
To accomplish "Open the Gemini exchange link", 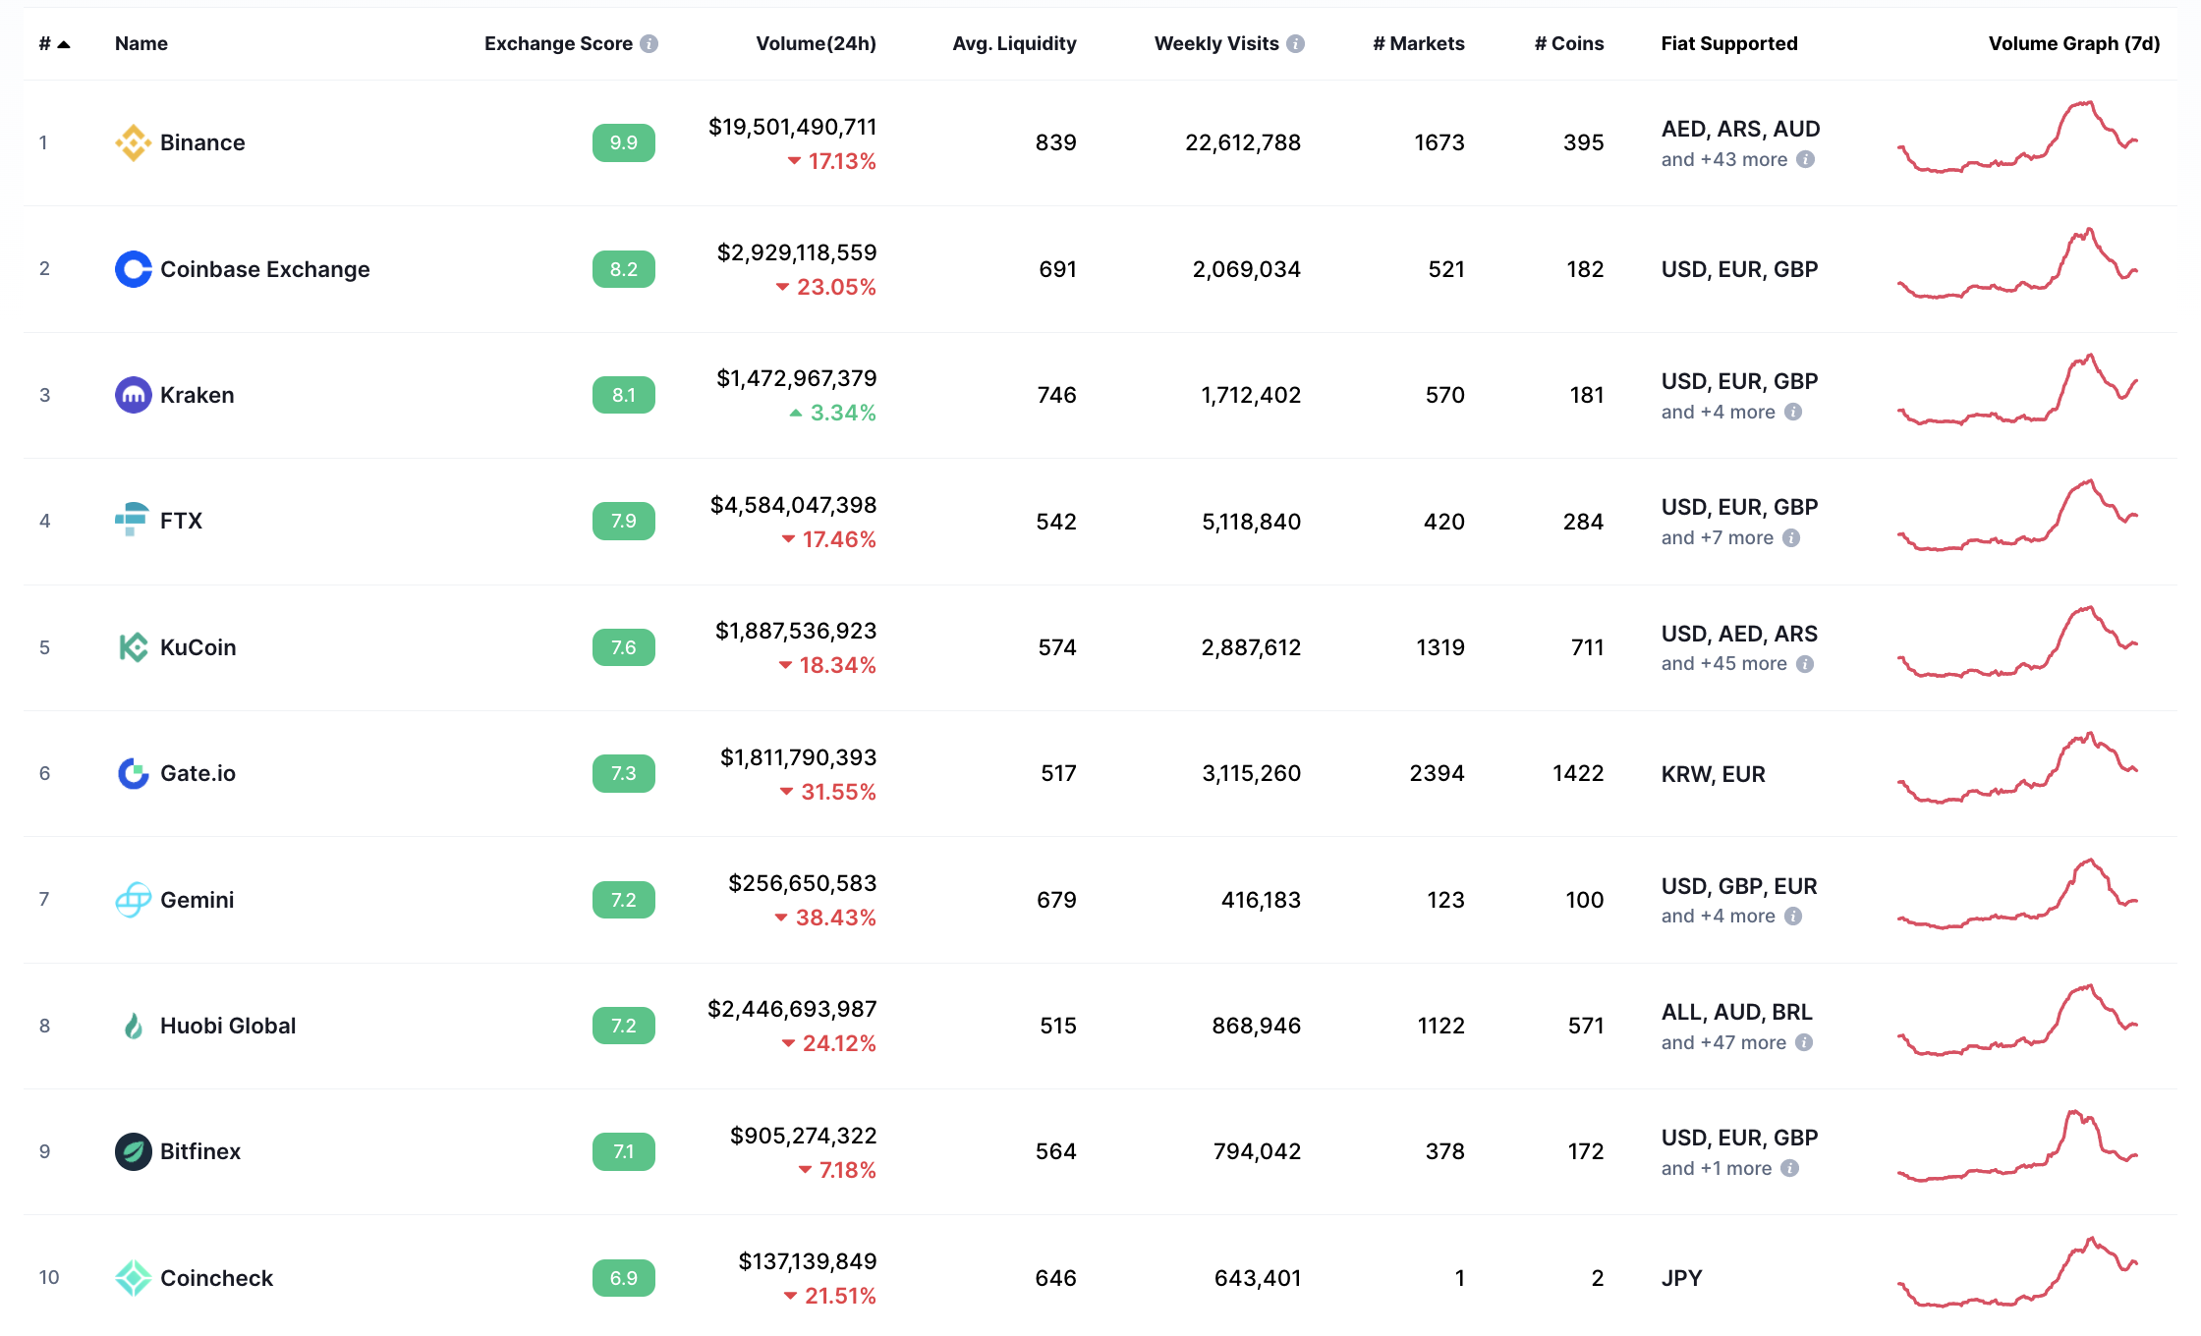I will (x=198, y=900).
